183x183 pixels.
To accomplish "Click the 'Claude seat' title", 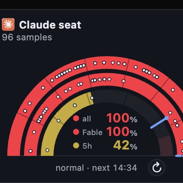I will pos(50,25).
